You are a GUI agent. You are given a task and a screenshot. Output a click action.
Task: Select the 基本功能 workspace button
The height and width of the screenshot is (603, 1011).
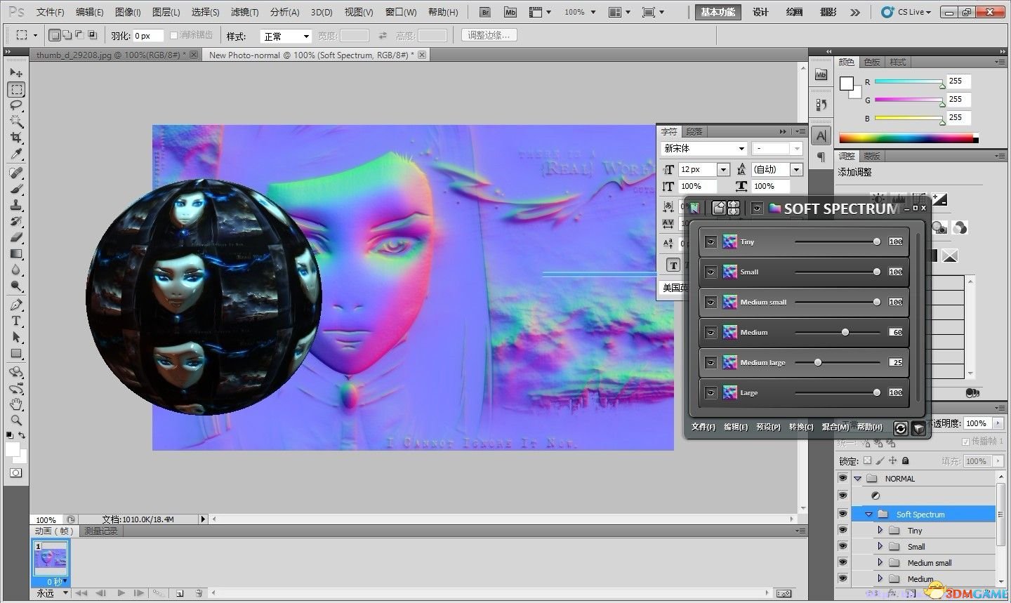(x=718, y=12)
